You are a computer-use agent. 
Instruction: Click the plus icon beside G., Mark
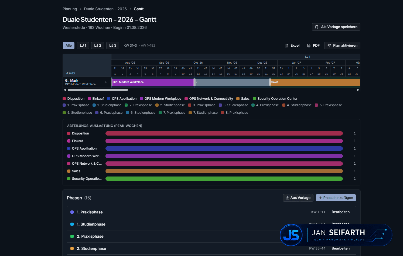[106, 82]
